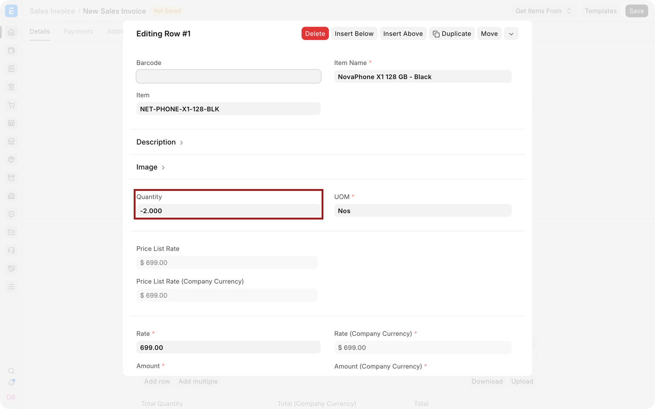The width and height of the screenshot is (655, 409).
Task: Click the Price List Rate (Company Currency) value
Action: pyautogui.click(x=227, y=295)
